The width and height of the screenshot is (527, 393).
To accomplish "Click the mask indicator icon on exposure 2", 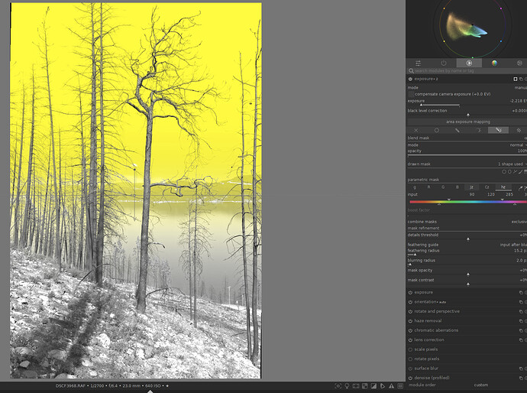I will 516,79.
